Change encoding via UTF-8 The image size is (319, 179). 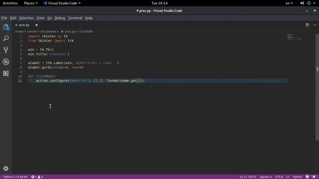tap(279, 177)
